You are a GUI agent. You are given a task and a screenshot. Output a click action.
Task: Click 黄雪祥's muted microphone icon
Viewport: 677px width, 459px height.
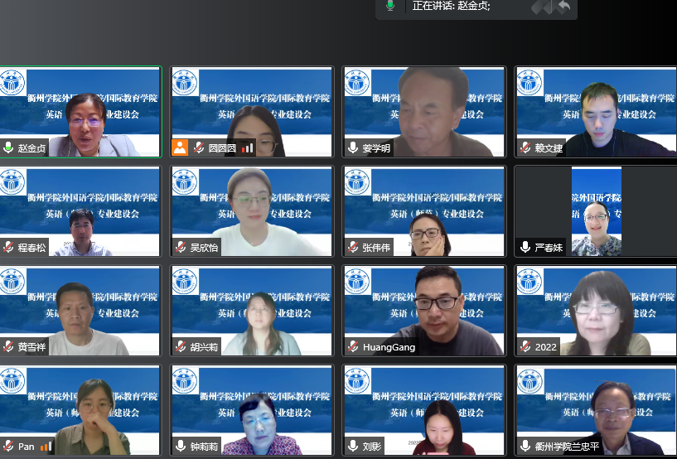pos(8,346)
